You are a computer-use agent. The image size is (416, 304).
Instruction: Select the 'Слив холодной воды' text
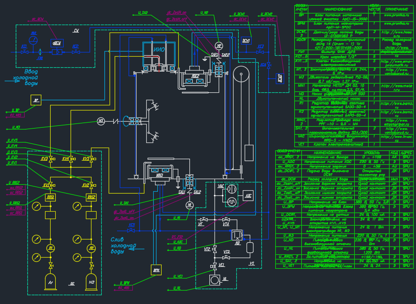click(x=123, y=246)
